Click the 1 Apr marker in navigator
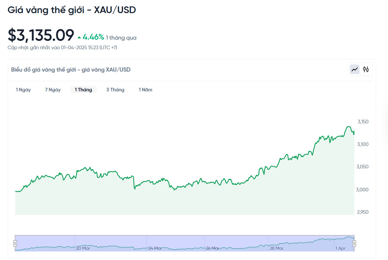The height and width of the screenshot is (260, 388). pyautogui.click(x=341, y=248)
